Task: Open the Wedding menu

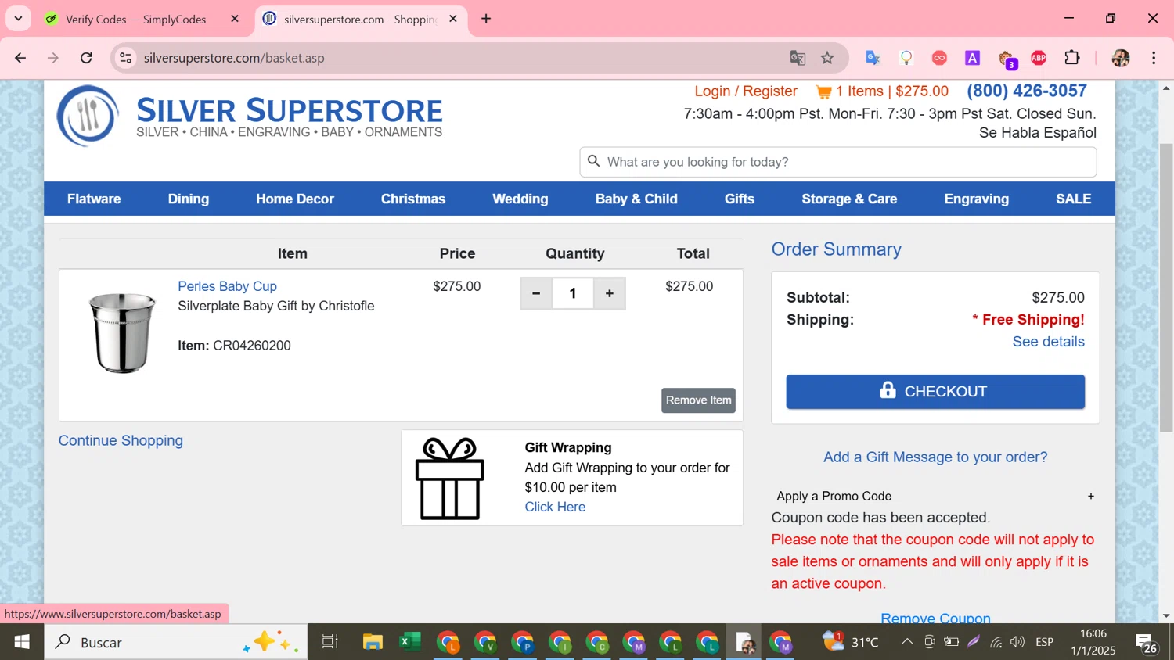Action: click(x=520, y=199)
